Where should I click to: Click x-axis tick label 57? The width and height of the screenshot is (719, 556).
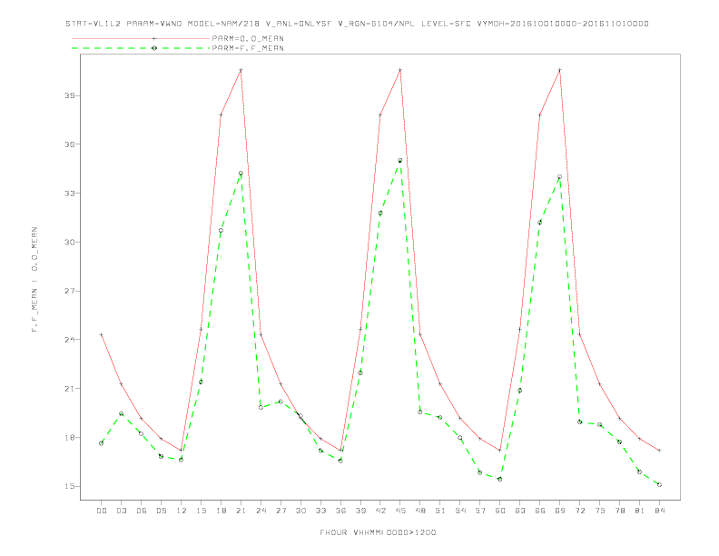coord(480,511)
